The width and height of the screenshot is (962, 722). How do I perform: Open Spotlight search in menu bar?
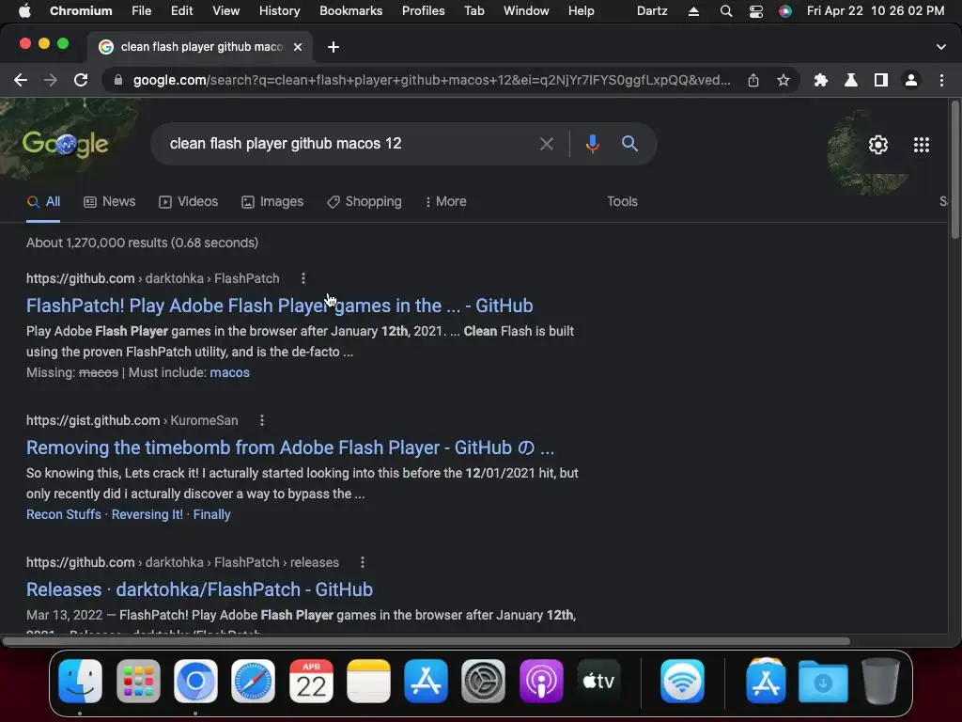tap(726, 11)
